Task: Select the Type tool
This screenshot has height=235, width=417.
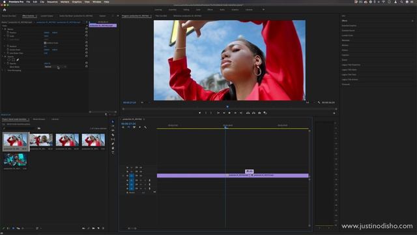Action: (113, 152)
